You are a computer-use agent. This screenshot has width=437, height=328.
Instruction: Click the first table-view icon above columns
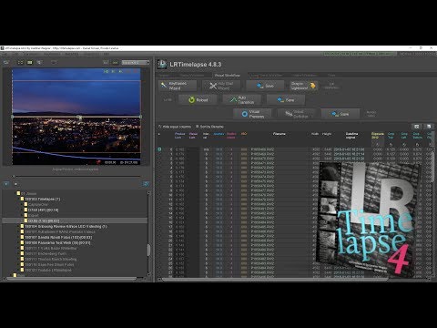coord(417,127)
